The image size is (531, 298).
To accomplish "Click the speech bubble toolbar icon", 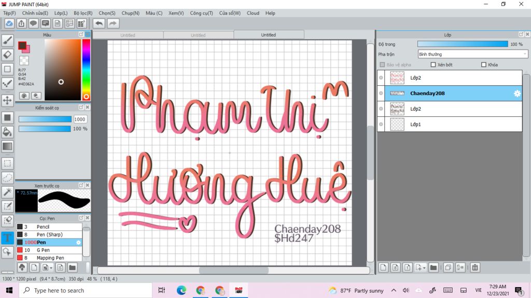I will pyautogui.click(x=33, y=23).
